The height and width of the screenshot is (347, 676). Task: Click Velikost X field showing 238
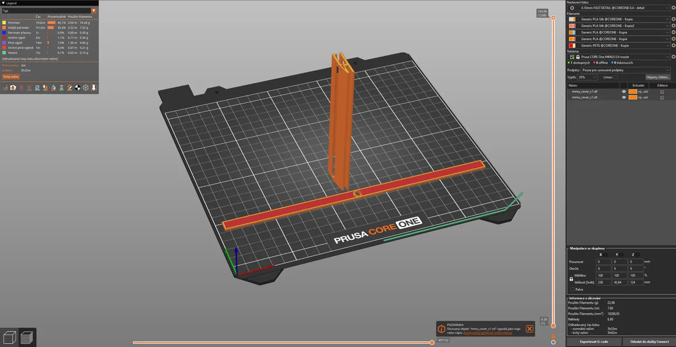[603, 282]
